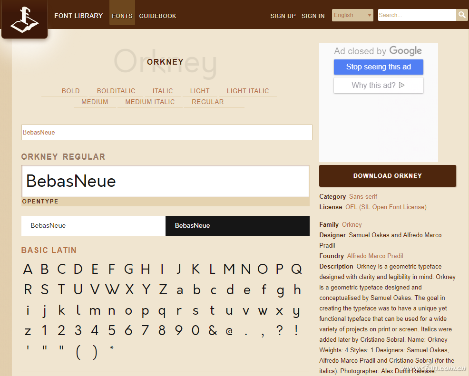Click the @ glyph in the character grid

tap(229, 331)
